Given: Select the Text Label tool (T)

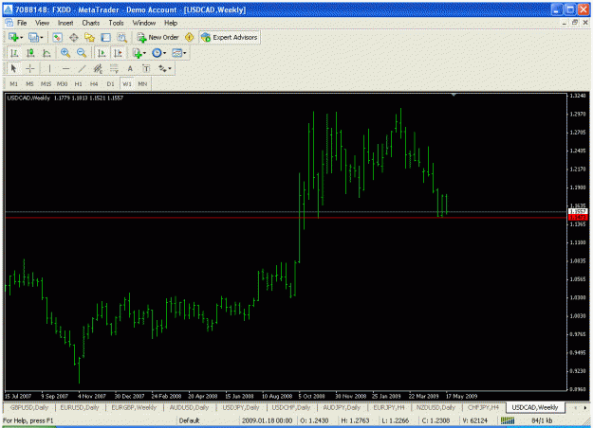Looking at the screenshot, I should [146, 69].
